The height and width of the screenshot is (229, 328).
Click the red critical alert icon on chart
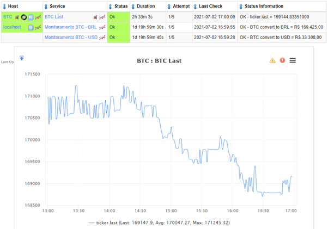click(282, 60)
